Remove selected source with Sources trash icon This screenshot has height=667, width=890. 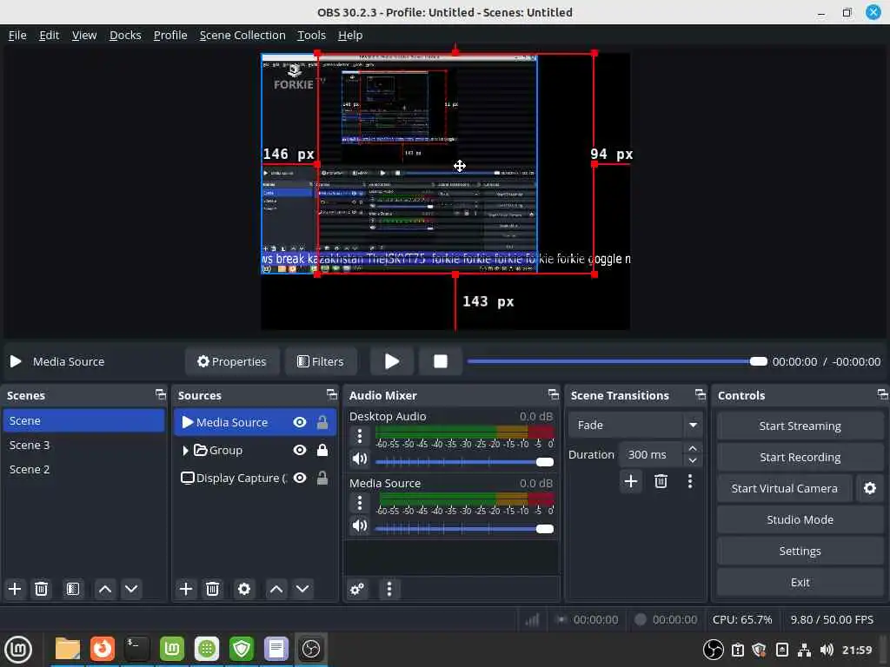point(212,589)
